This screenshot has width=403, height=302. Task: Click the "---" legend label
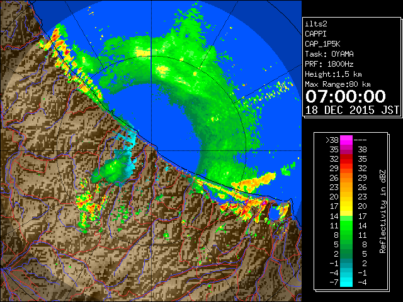click(360, 140)
